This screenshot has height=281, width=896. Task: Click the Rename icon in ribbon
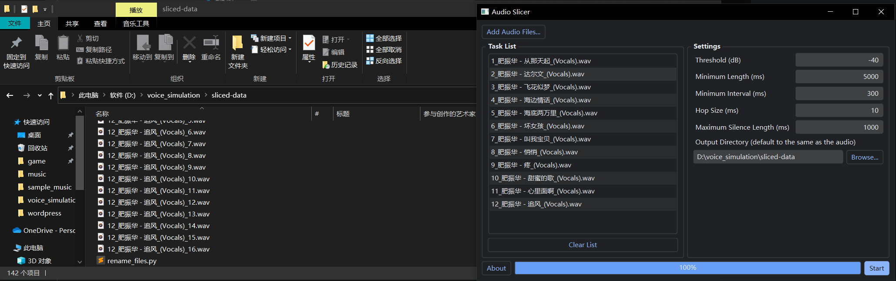(211, 44)
